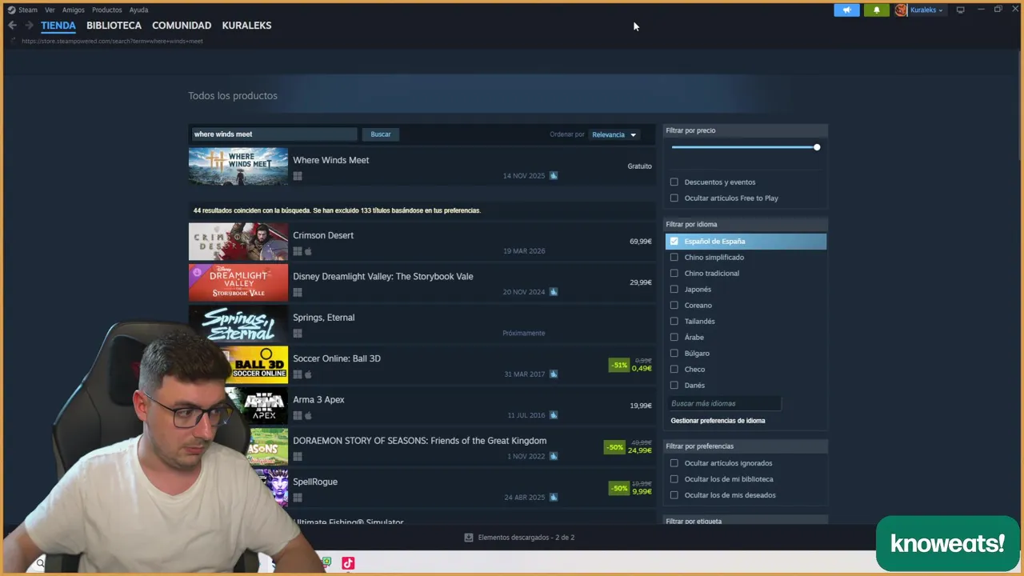The image size is (1024, 576).
Task: Collapse the Filtrar por precio section
Action: coord(746,130)
